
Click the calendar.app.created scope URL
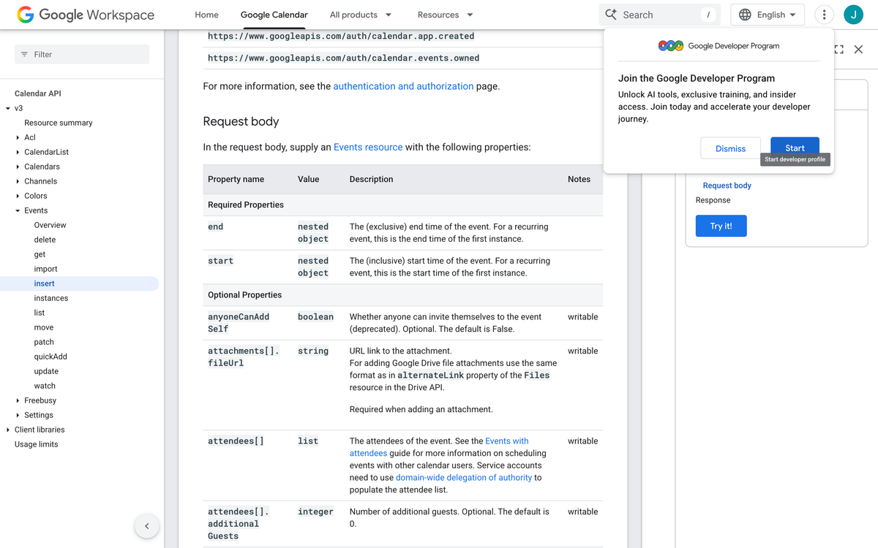coord(341,36)
